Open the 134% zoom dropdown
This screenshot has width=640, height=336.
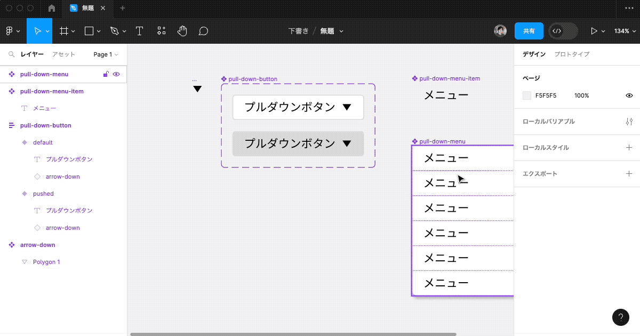coord(624,31)
